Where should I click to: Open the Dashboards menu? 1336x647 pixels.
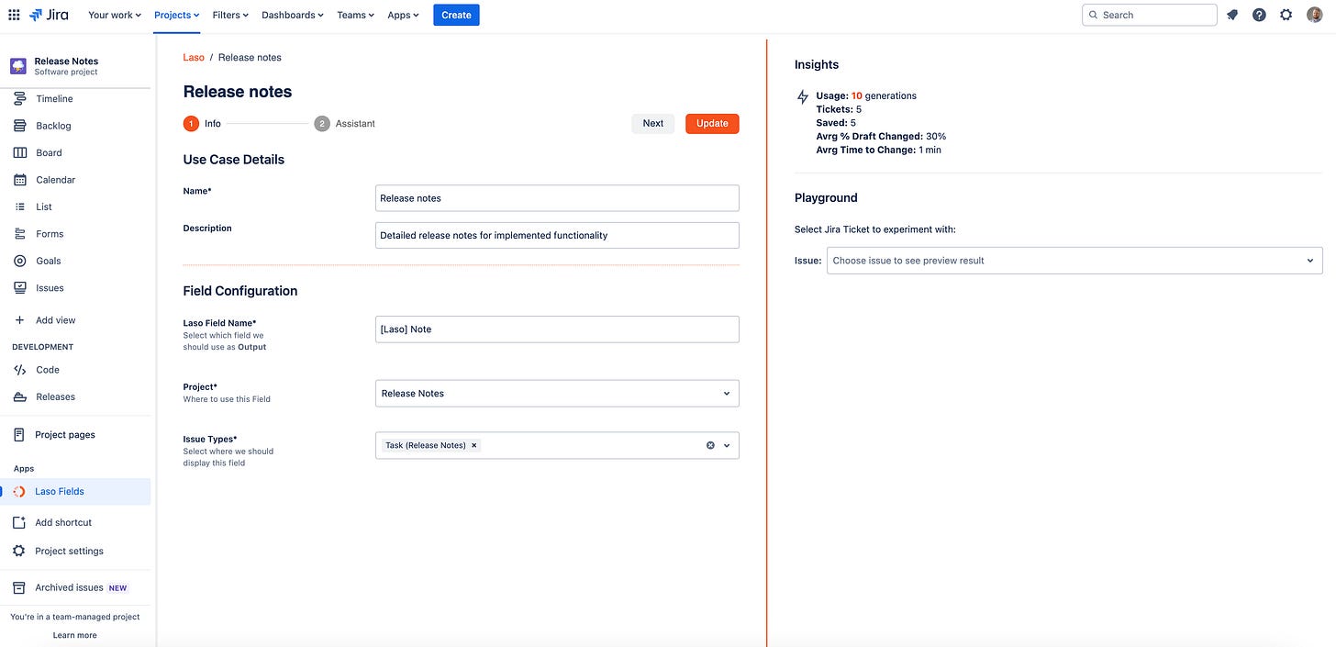pyautogui.click(x=293, y=15)
